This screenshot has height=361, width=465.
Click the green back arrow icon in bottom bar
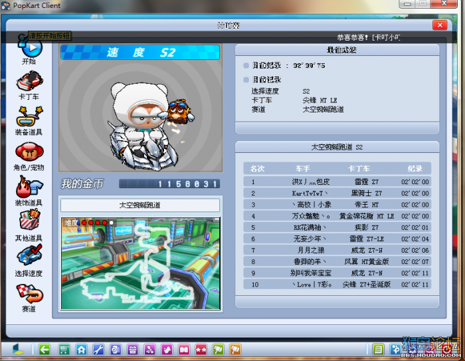tap(45, 350)
